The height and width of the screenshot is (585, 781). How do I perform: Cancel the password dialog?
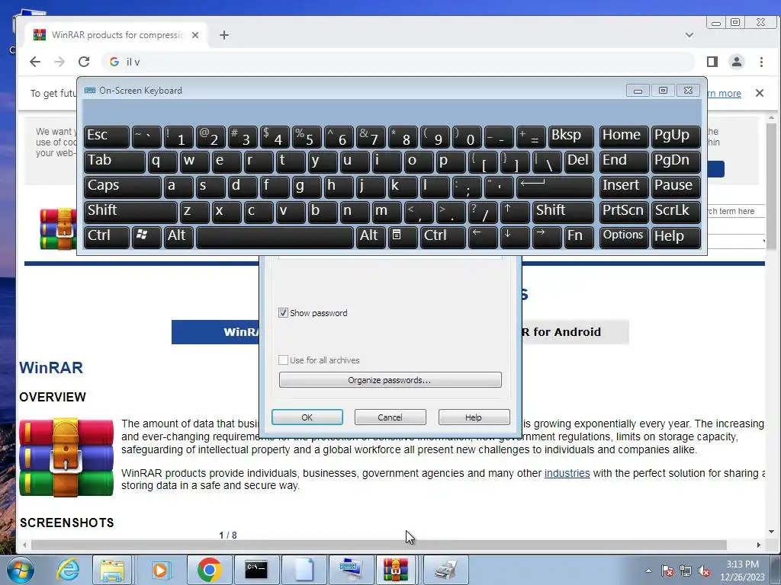(390, 417)
